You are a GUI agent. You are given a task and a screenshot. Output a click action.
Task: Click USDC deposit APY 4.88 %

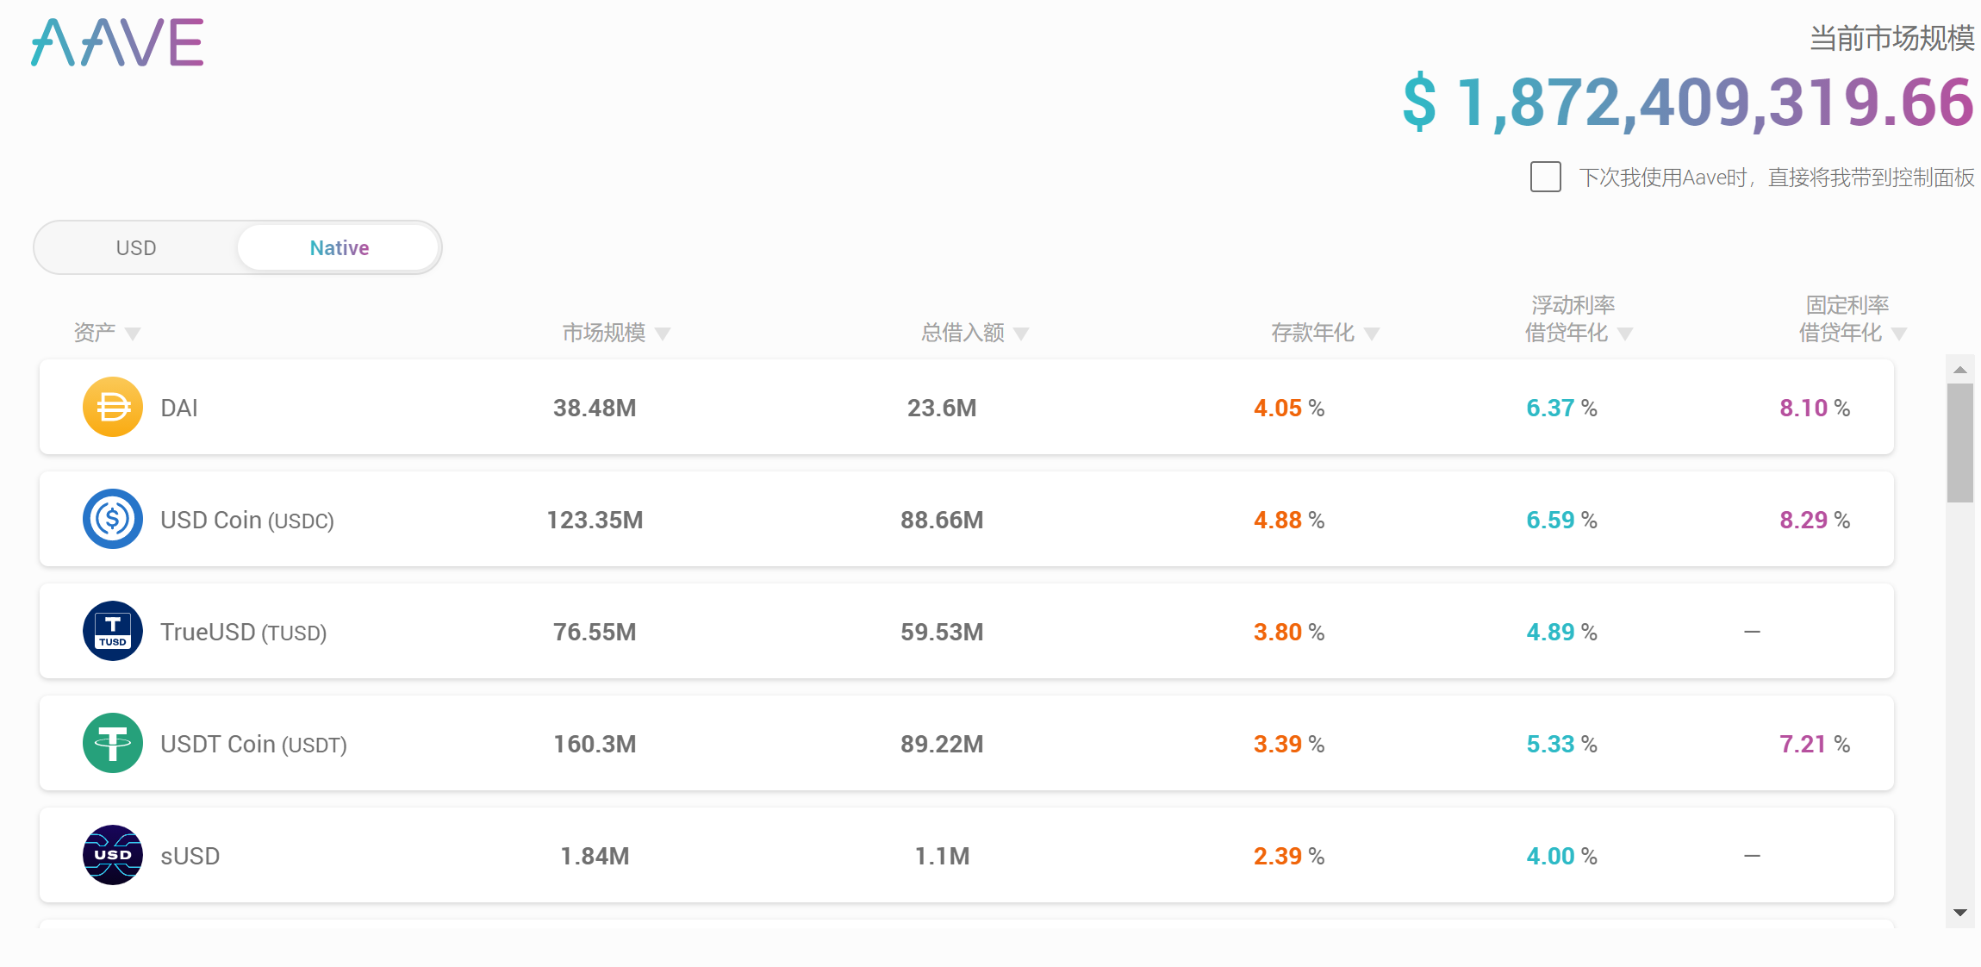click(1289, 520)
